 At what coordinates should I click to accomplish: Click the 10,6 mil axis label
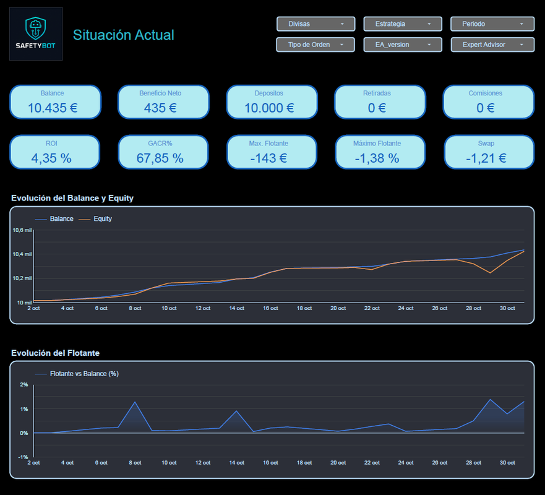pos(22,230)
